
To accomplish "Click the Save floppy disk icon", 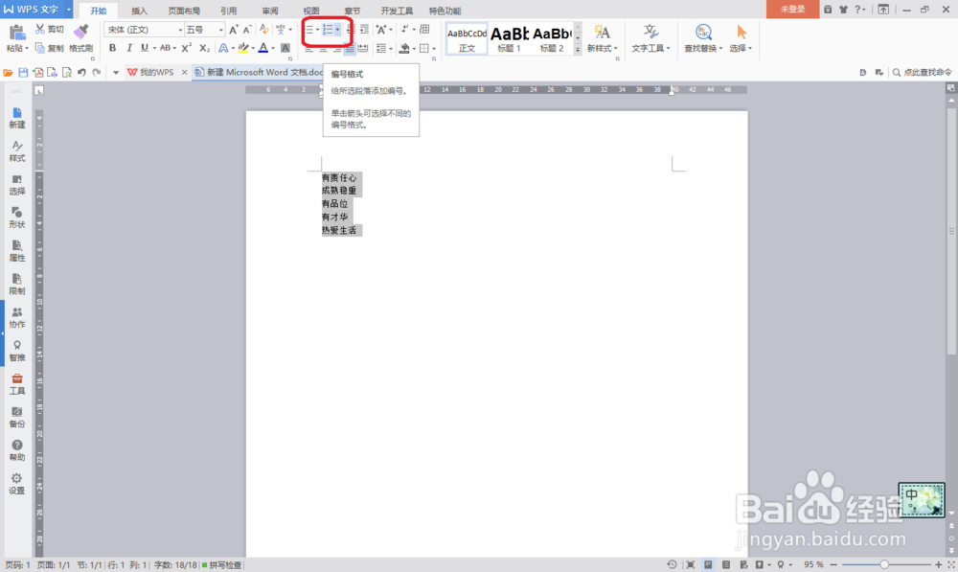I will tap(23, 72).
